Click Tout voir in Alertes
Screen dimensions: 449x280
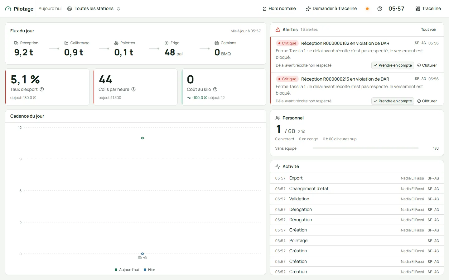(428, 30)
